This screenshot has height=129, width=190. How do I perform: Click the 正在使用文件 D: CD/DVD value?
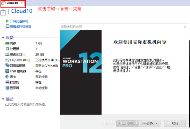point(47,60)
